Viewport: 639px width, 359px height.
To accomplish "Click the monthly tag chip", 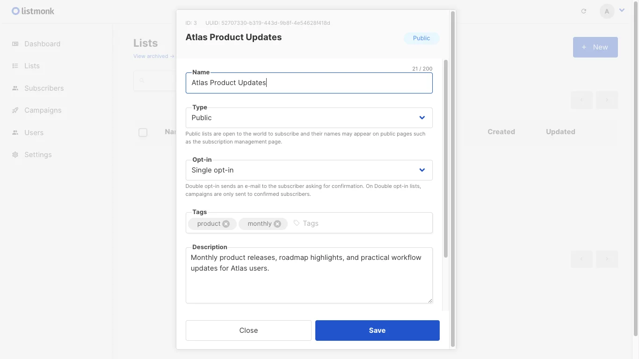I will tap(263, 224).
